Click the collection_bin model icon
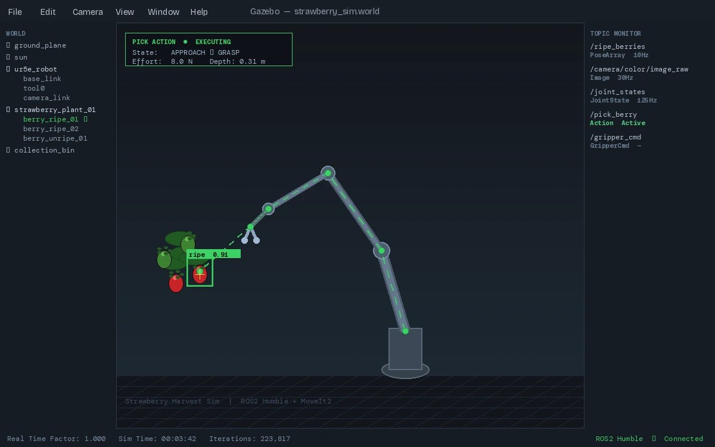Viewport: 715px width, 447px height. (x=8, y=150)
